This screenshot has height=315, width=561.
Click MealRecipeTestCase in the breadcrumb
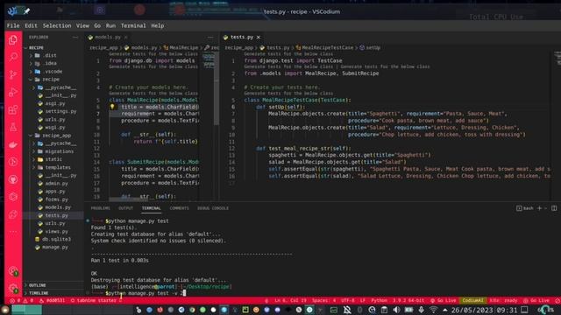(x=327, y=47)
